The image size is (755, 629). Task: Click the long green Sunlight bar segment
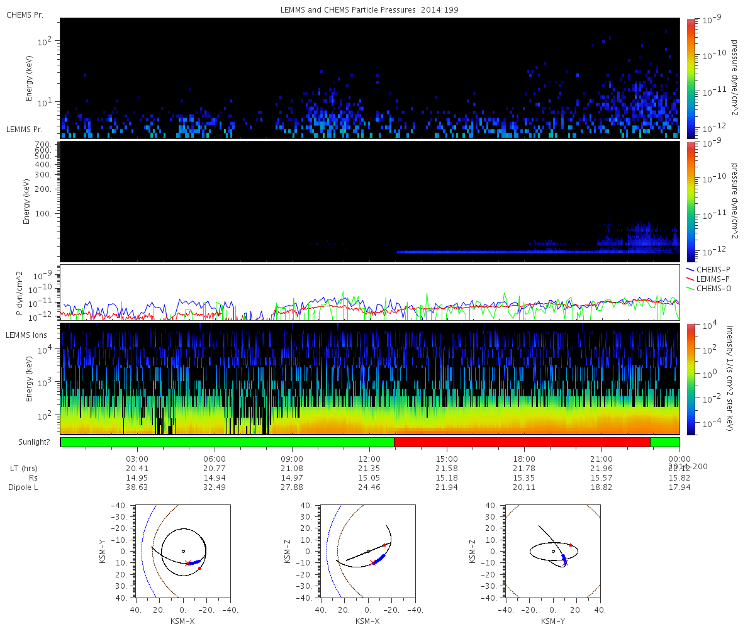[227, 442]
